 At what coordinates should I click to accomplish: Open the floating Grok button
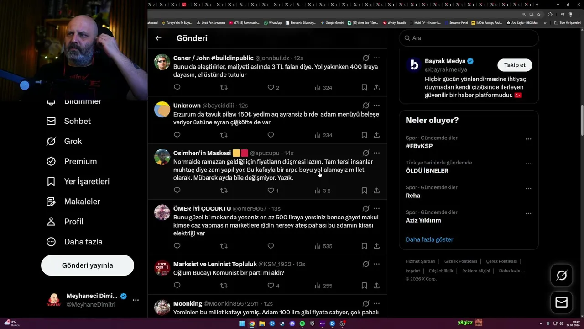562,275
